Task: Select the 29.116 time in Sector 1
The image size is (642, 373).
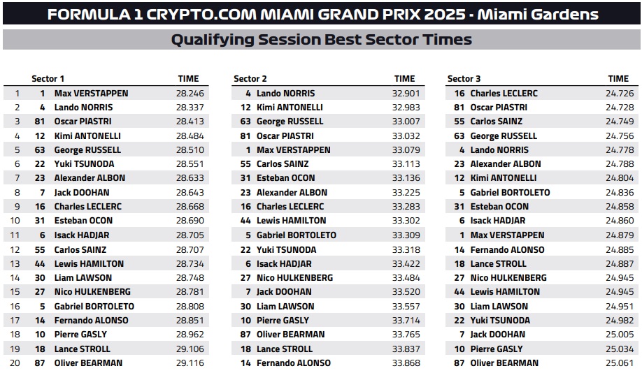Action: 190,363
